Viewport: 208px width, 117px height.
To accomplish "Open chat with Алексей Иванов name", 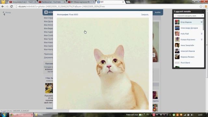I will coord(188,51).
